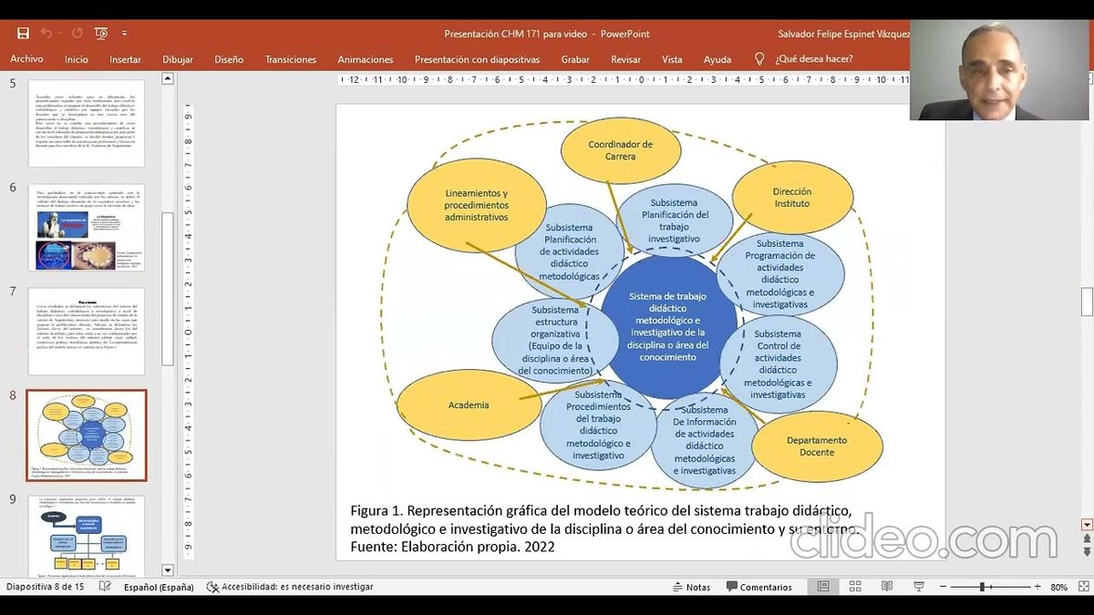Click the lightbulb Tell Me icon

(x=759, y=58)
